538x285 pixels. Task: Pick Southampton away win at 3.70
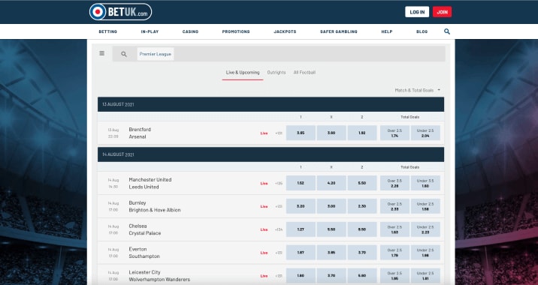click(x=362, y=253)
